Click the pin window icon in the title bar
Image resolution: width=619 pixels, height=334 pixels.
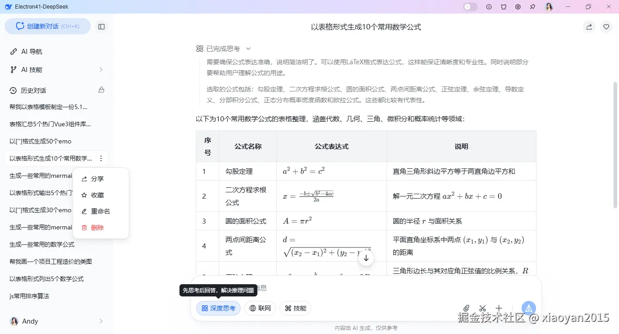[532, 7]
